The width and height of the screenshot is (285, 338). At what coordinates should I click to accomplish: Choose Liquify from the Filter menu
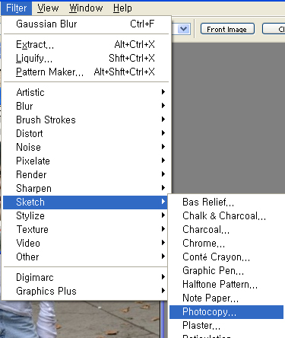[x=85, y=59]
